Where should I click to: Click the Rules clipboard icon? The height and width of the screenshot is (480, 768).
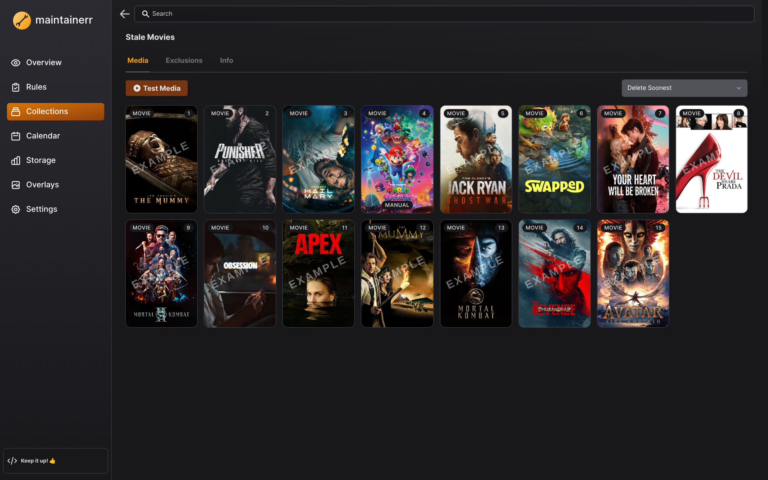(x=16, y=87)
